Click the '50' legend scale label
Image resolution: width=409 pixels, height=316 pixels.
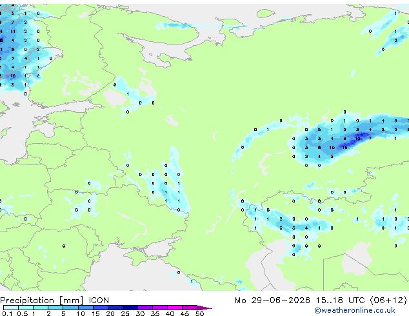click(199, 313)
